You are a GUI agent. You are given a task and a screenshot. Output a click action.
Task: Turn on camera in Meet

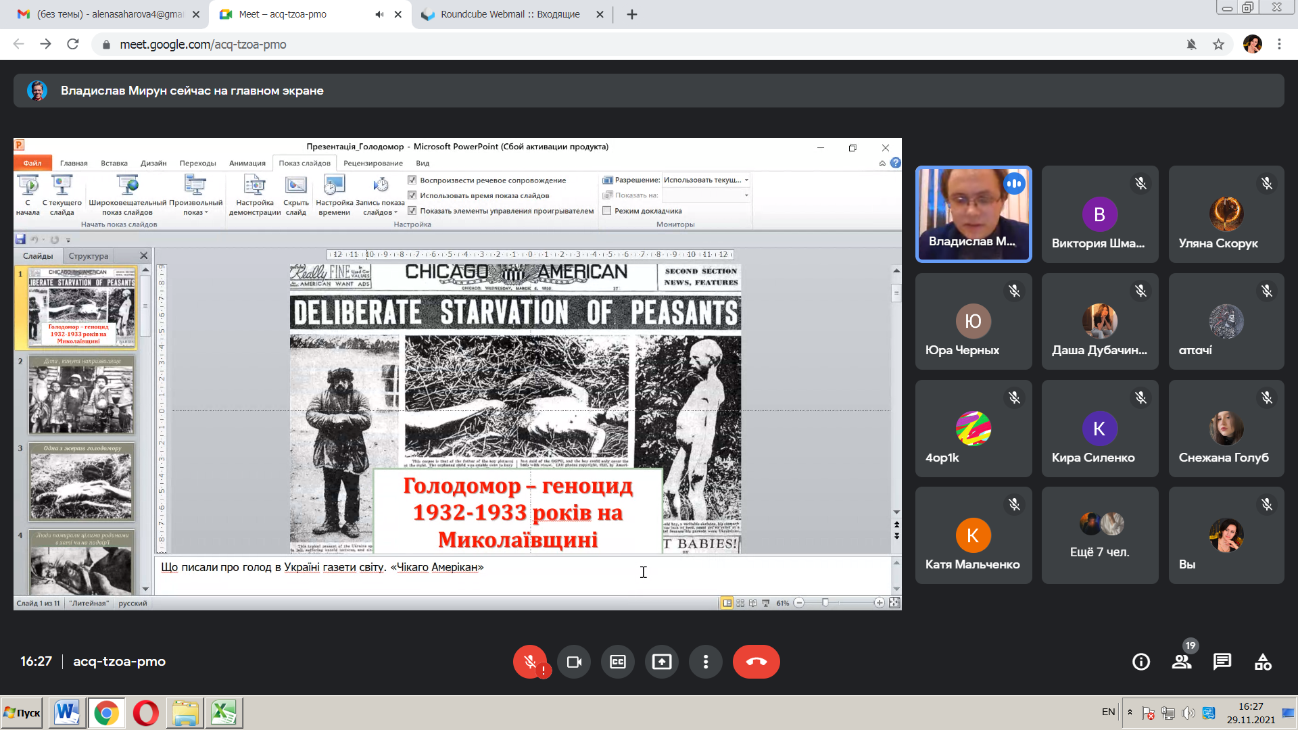pyautogui.click(x=574, y=662)
